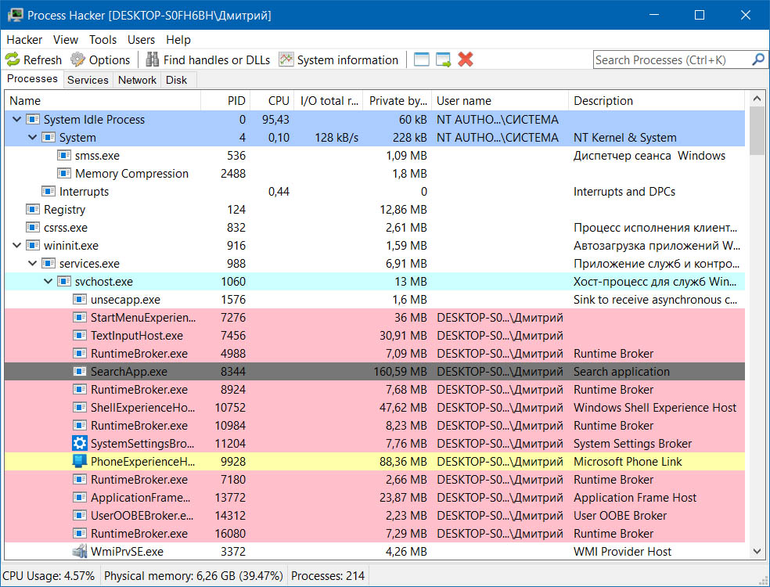The height and width of the screenshot is (587, 770).
Task: Click the TextInputHost.exe process icon
Action: [80, 336]
